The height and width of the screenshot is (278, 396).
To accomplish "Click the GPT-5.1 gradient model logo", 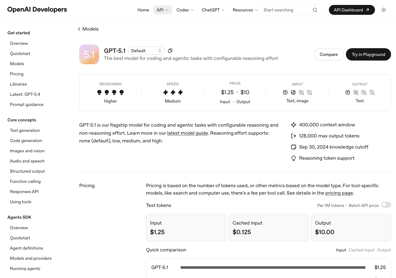I will (x=89, y=54).
